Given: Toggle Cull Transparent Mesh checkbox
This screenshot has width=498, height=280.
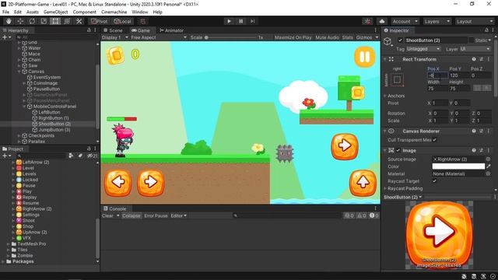Looking at the screenshot, I should coord(434,140).
